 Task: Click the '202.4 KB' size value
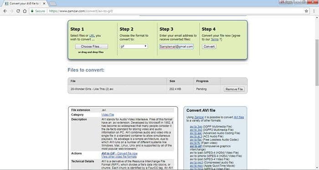[x=175, y=89]
